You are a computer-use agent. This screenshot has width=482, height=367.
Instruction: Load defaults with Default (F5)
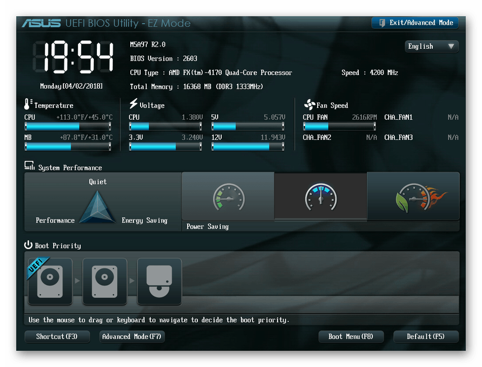coord(426,337)
